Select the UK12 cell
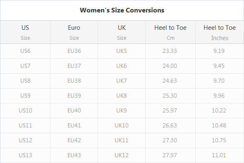Image resolution: width=244 pixels, height=163 pixels. (122, 155)
